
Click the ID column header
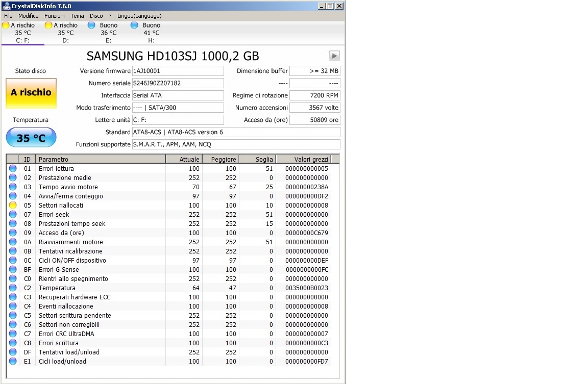pyautogui.click(x=27, y=159)
